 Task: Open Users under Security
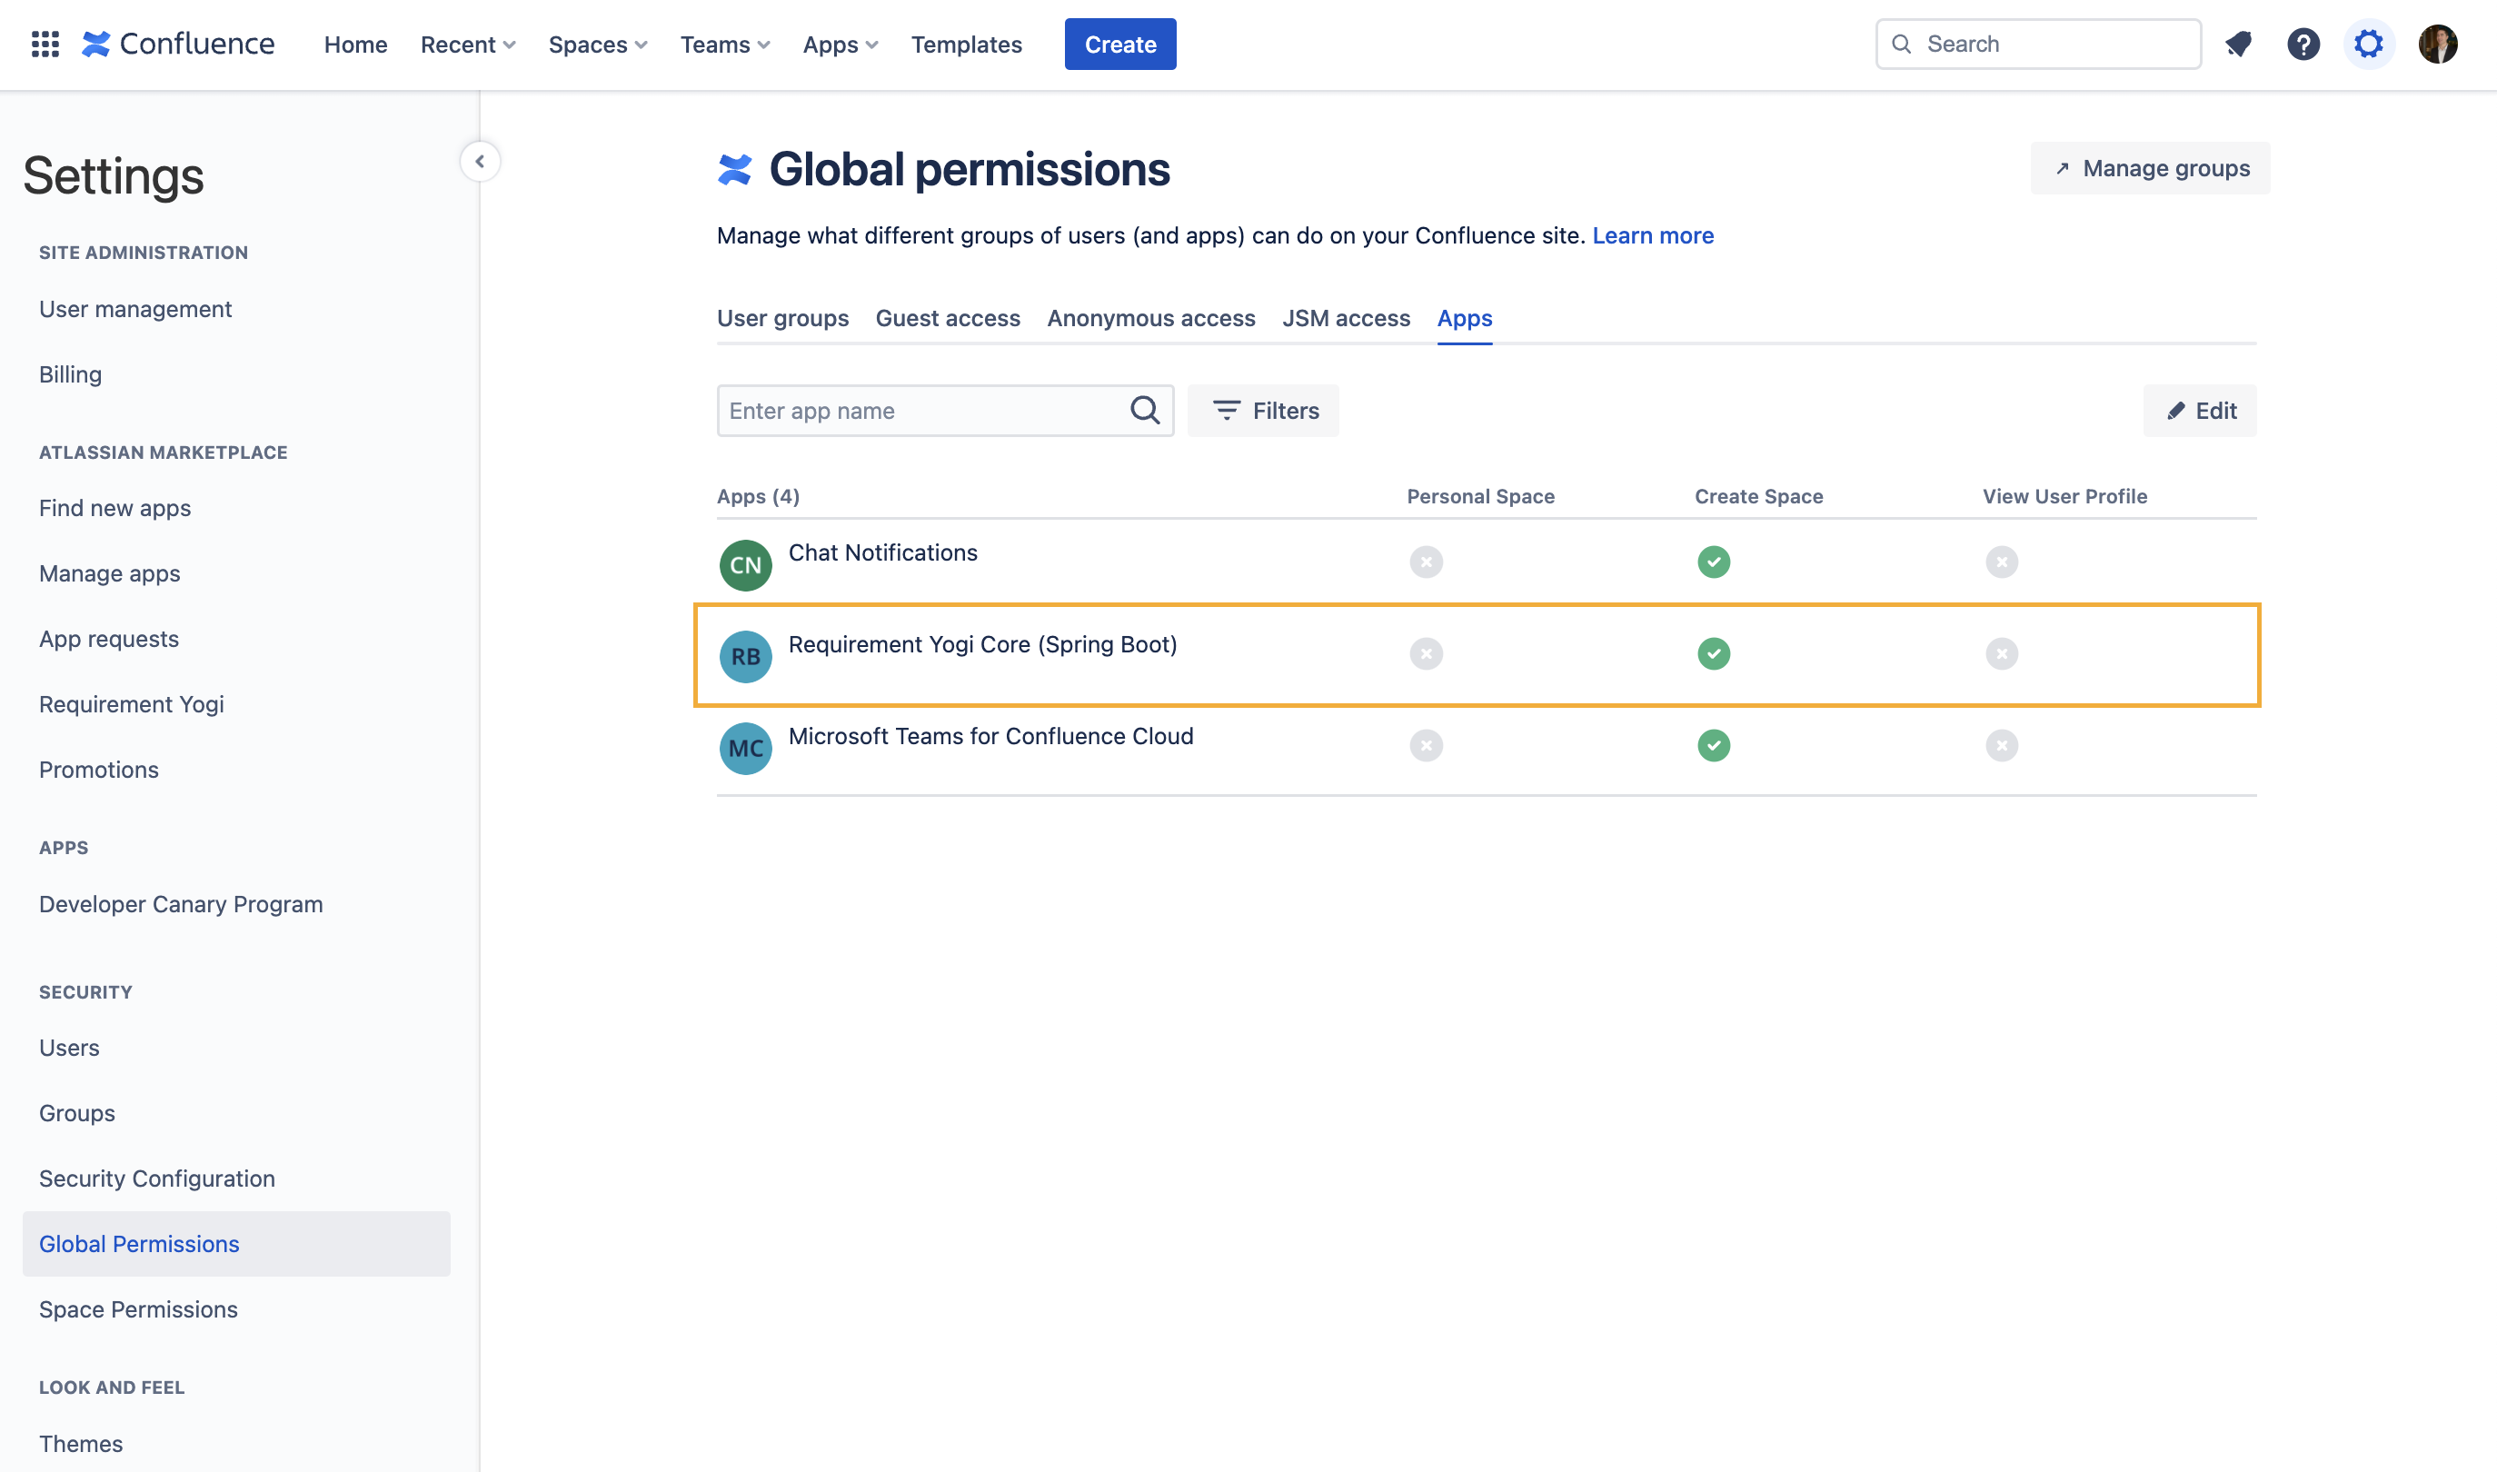(x=69, y=1049)
